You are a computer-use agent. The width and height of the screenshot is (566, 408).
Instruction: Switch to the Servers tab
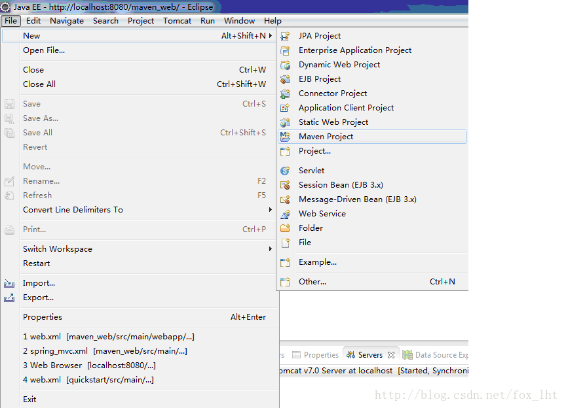tap(369, 355)
